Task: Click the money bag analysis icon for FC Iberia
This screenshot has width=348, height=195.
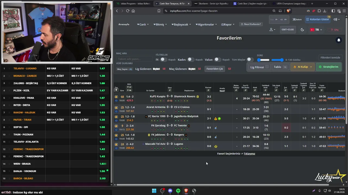Action: coord(216,119)
